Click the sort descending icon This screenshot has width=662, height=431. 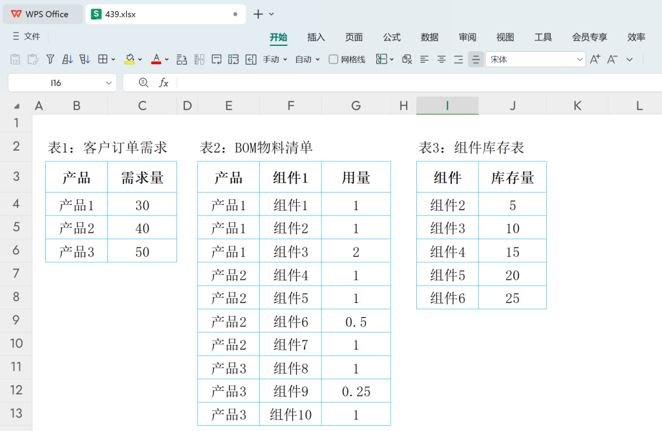coord(85,59)
